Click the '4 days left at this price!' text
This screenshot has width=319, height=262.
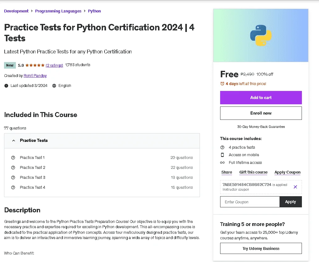[246, 84]
